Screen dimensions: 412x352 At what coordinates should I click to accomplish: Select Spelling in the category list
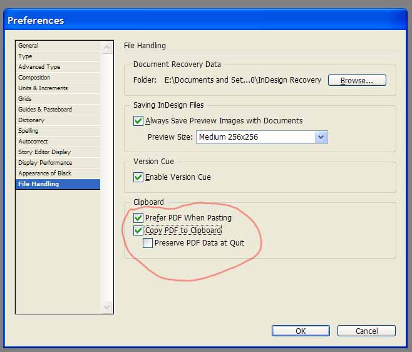(58, 131)
